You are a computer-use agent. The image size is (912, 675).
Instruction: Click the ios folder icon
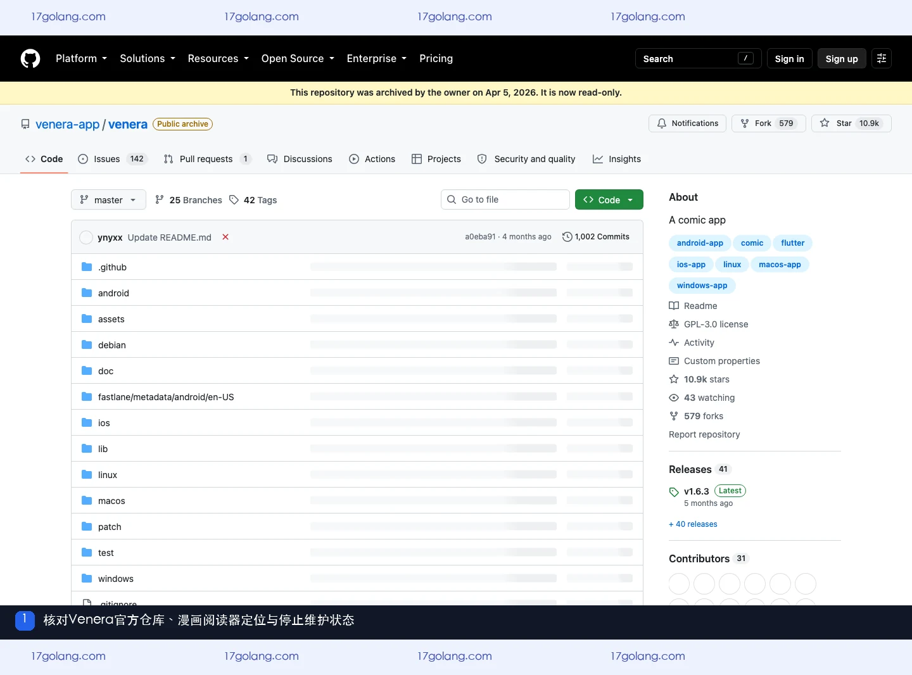87,423
